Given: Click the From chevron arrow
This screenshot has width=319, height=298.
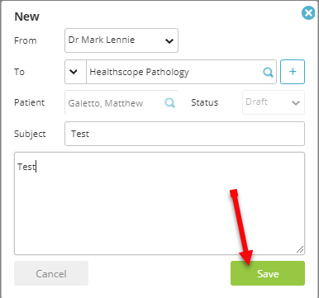Looking at the screenshot, I should [x=169, y=41].
